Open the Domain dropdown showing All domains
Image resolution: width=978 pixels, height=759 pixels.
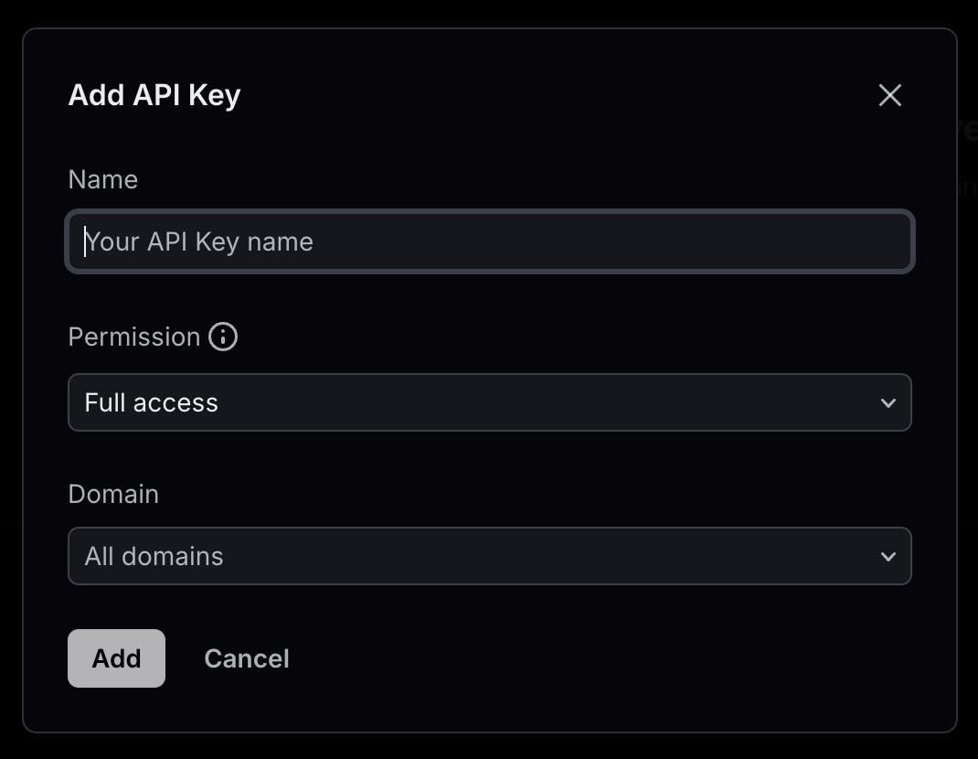pos(490,556)
